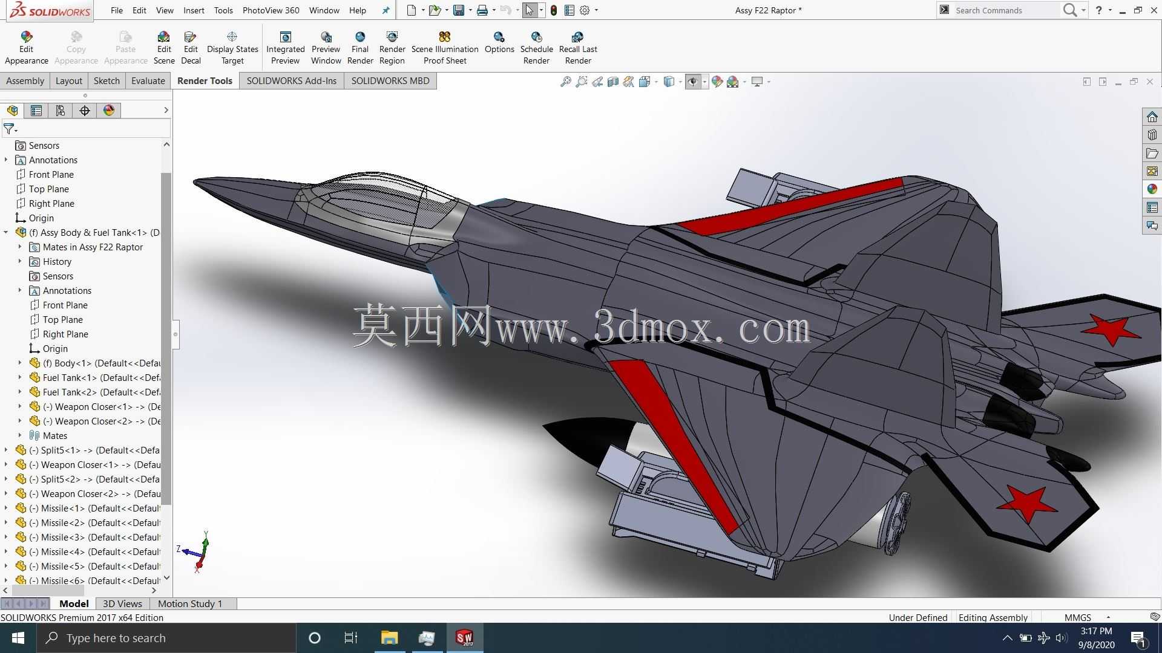Open File Explorer from taskbar
Screen dimensions: 1162x653
click(x=389, y=638)
